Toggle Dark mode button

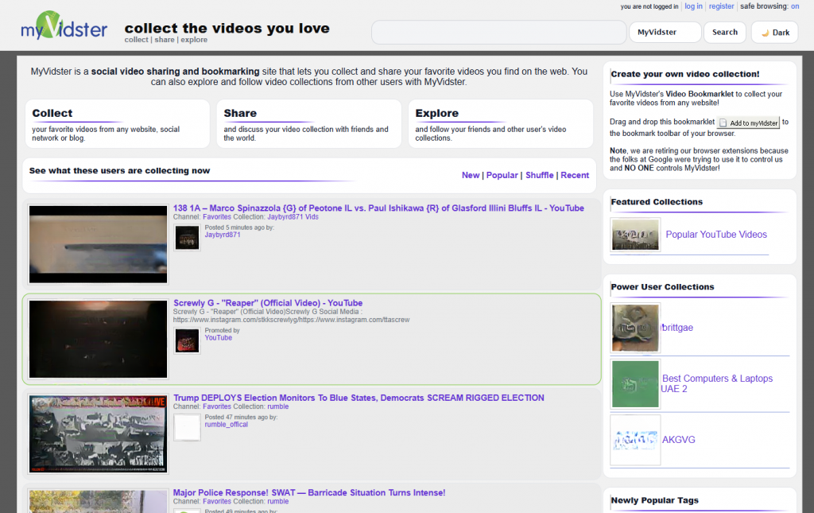(x=774, y=33)
